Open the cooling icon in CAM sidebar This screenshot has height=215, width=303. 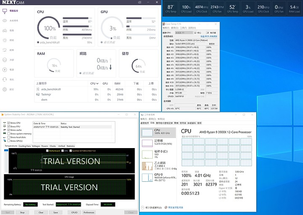5,60
